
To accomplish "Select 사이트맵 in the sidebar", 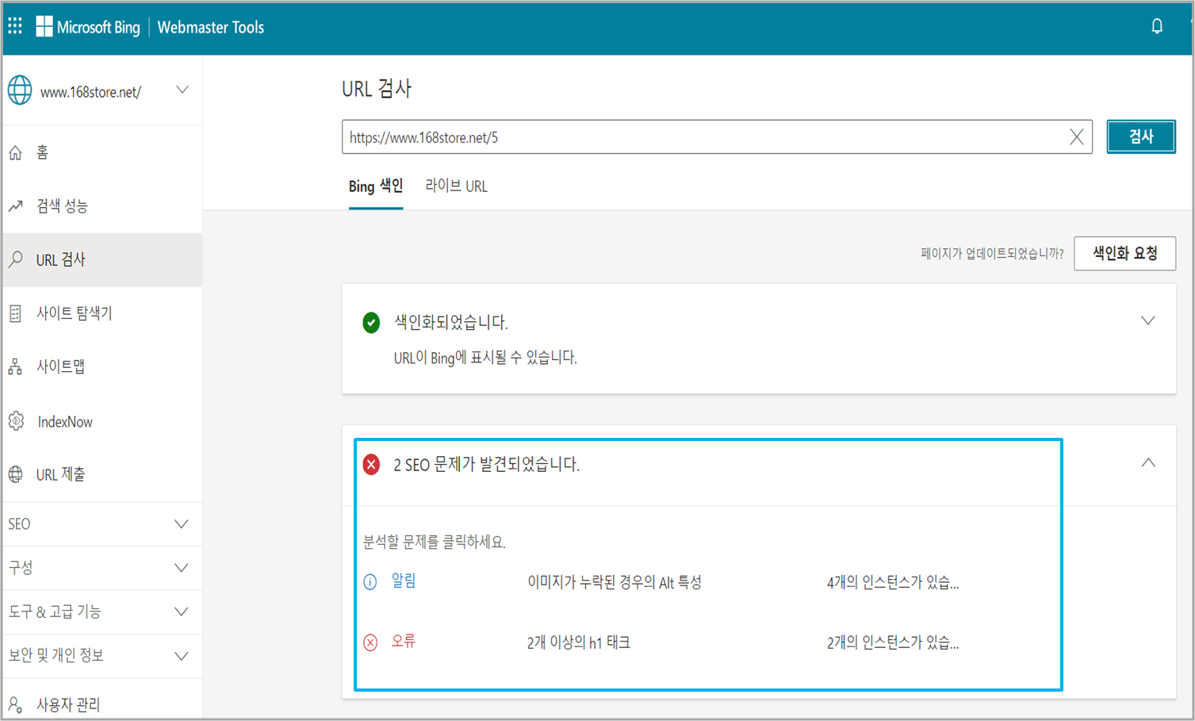I will point(65,366).
